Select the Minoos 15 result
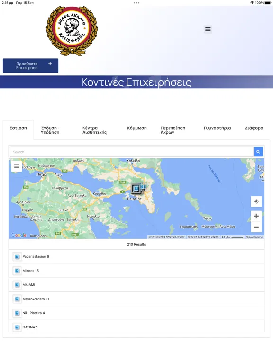The height and width of the screenshot is (364, 273). [136, 271]
